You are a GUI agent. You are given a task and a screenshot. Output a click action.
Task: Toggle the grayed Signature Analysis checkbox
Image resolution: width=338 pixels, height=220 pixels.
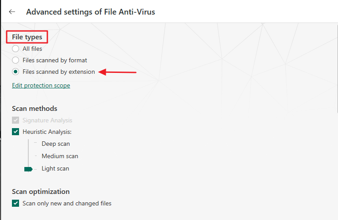click(x=16, y=120)
